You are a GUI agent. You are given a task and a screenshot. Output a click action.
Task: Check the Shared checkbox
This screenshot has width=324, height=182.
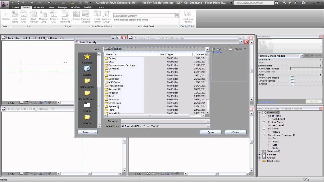292,84
